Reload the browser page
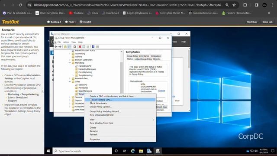Image resolution: width=277 pixels, height=156 pixels. point(20,5)
